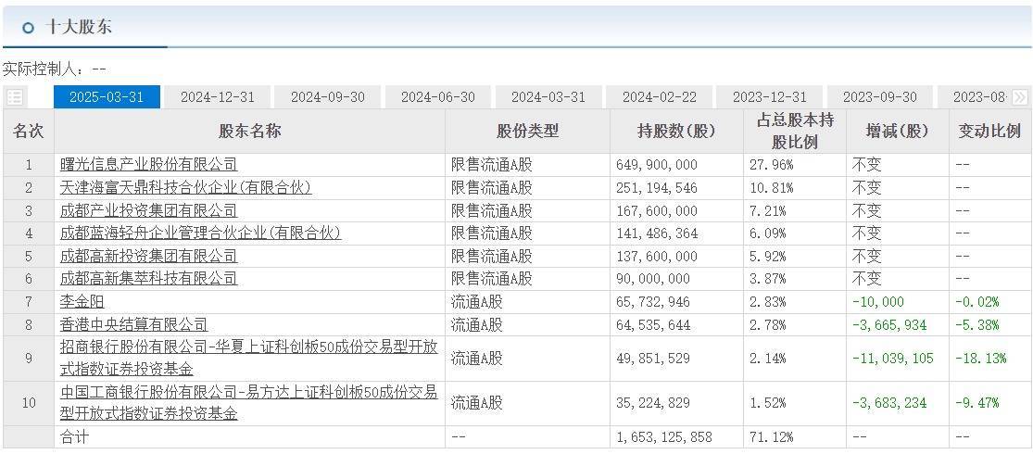Click the holding value 49,851,529
Image resolution: width=1033 pixels, height=454 pixels.
click(653, 359)
